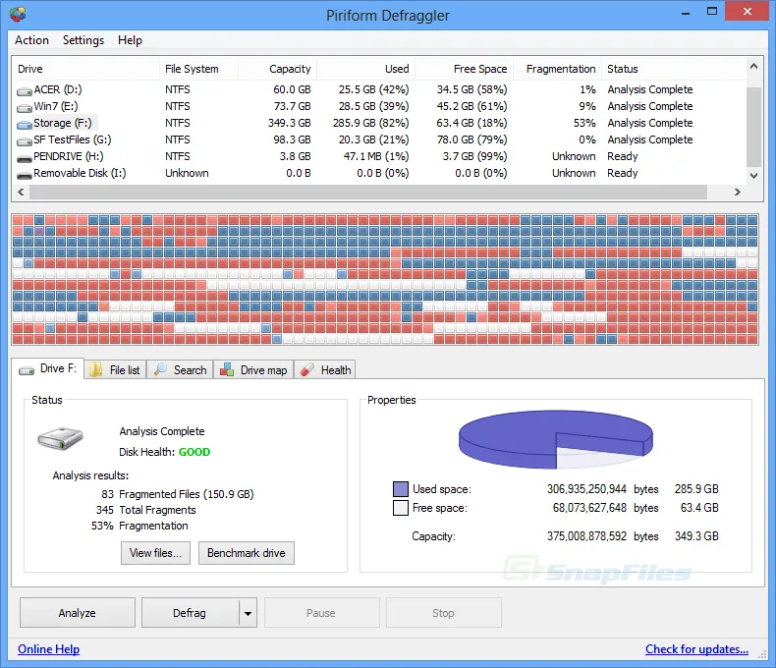The width and height of the screenshot is (776, 668).
Task: Switch to the Drive map tab
Action: [253, 369]
